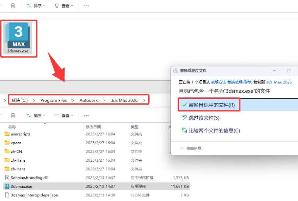Open the 排序 sort dropdown above the file list
The width and height of the screenshot is (298, 201).
click(x=36, y=115)
